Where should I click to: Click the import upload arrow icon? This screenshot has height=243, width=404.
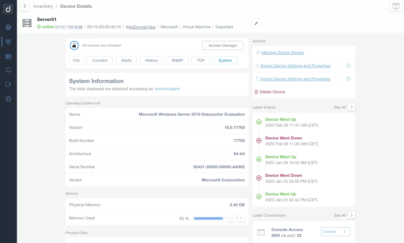click(257, 79)
